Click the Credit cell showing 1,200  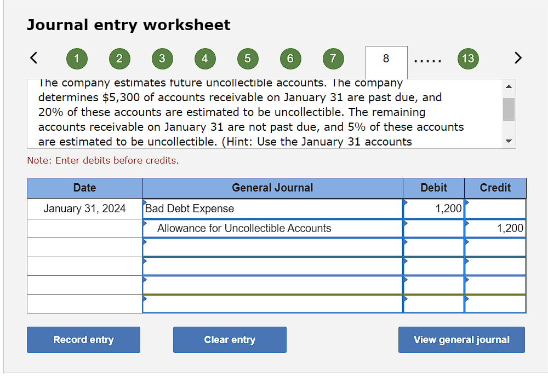[495, 228]
